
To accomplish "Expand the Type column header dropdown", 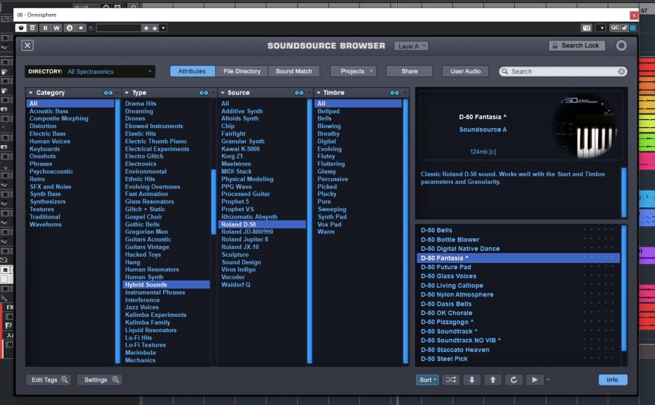I will pyautogui.click(x=127, y=92).
